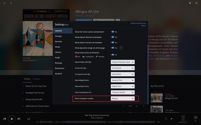
Task: Select Backups settings section
Action: 63,63
